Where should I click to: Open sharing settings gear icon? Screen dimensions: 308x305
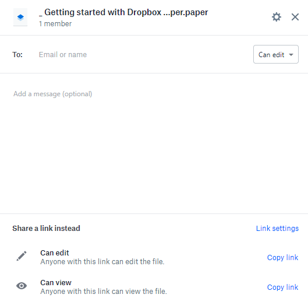click(277, 17)
